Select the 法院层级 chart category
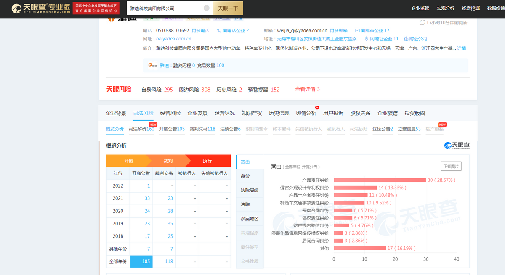Image resolution: width=505 pixels, height=275 pixels. pos(250,190)
